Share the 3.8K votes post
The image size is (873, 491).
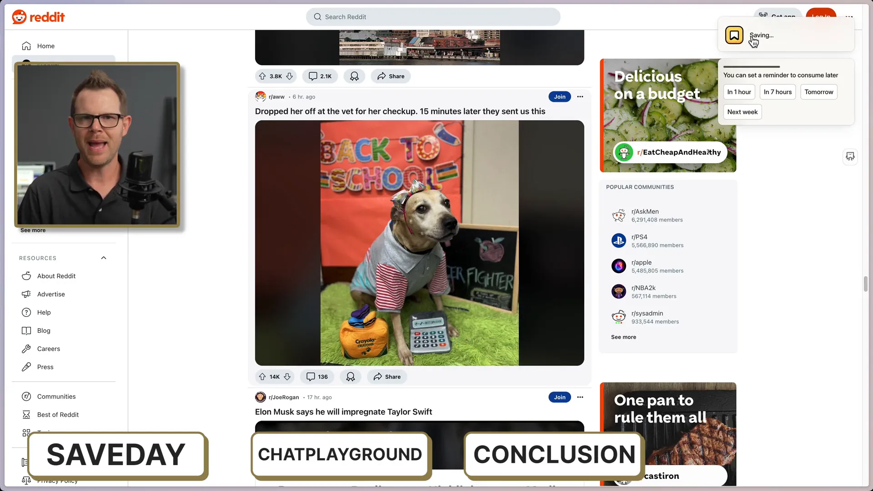391,76
